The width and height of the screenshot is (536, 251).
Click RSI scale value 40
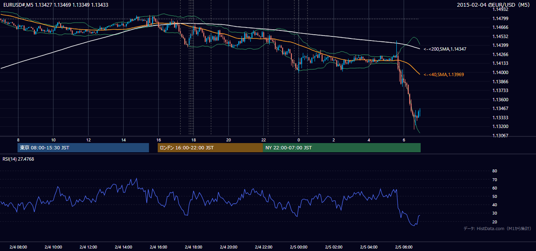coord(494,205)
